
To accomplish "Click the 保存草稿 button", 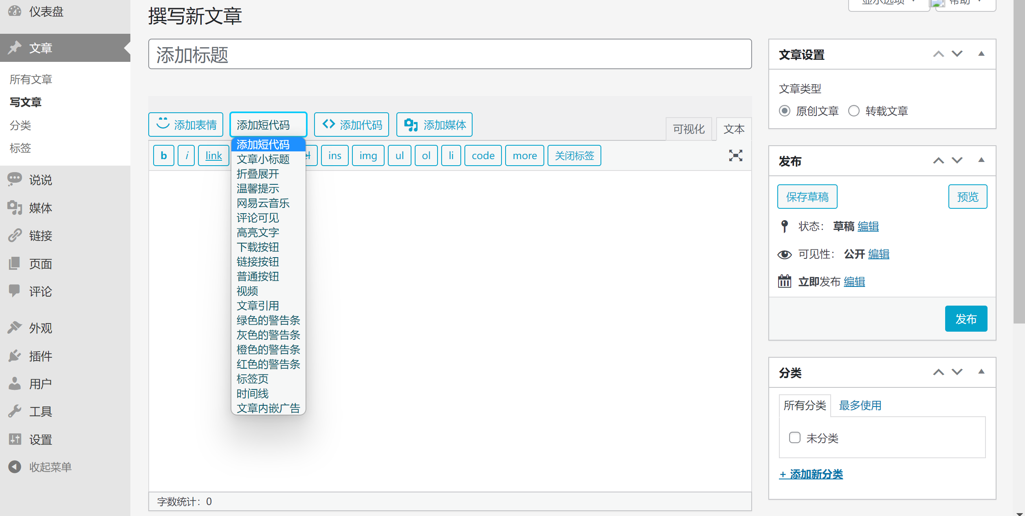I will [807, 197].
